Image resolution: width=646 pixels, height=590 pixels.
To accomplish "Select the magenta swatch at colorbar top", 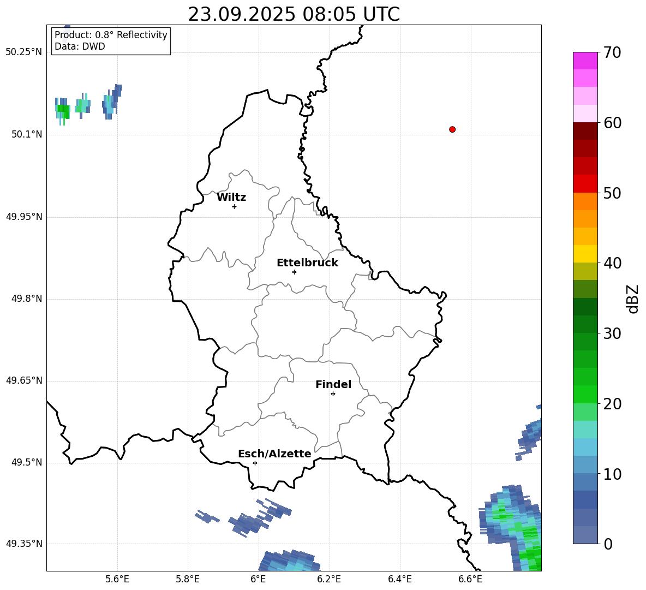I will tap(585, 61).
